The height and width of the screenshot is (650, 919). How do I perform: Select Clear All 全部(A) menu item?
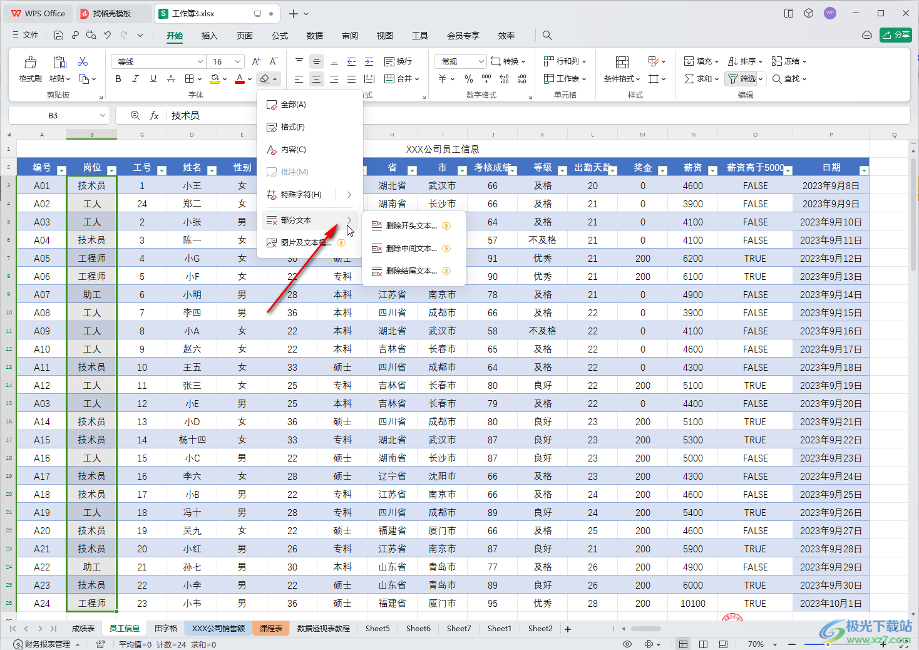309,105
